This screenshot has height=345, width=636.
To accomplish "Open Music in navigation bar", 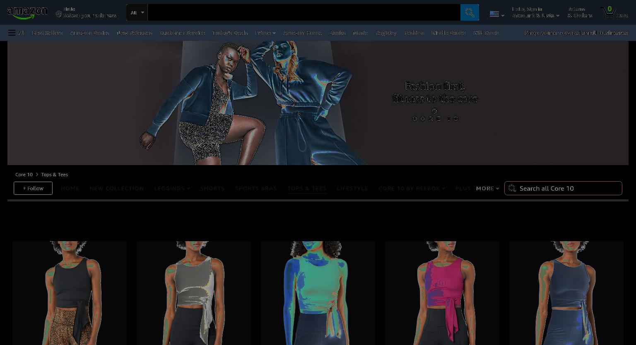I will coord(360,33).
